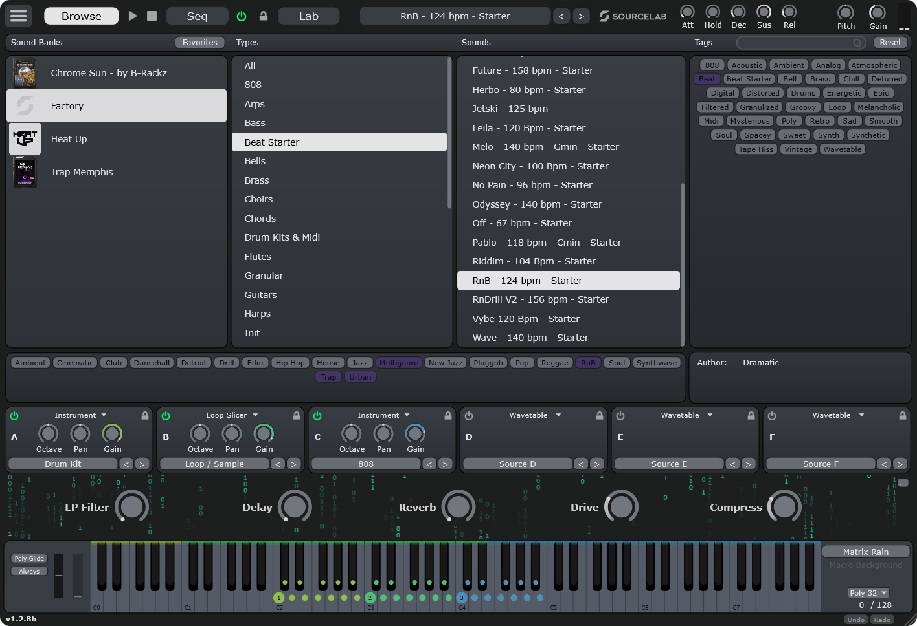Click the tag search input field
This screenshot has width=917, height=626.
(x=795, y=43)
